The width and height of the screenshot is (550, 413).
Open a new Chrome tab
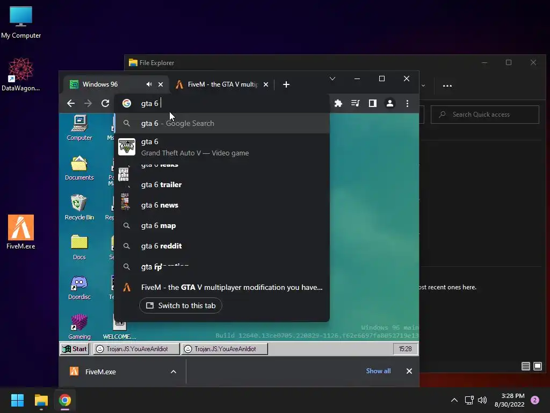[286, 84]
